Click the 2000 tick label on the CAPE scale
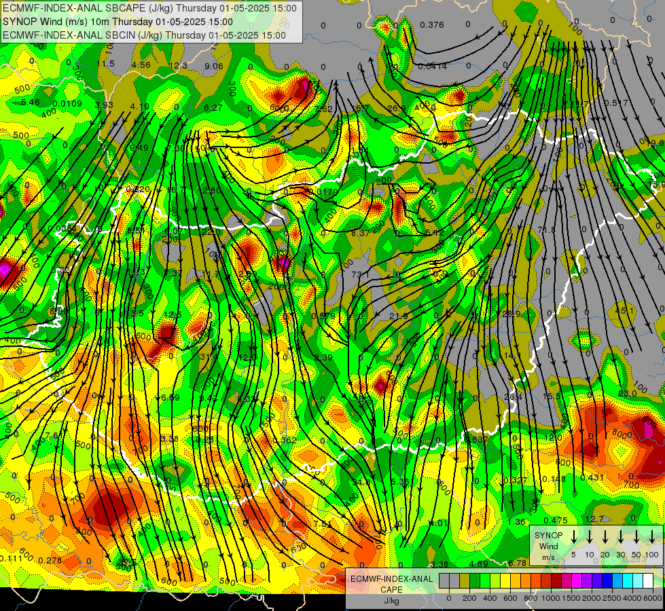This screenshot has width=665, height=611. point(592,598)
